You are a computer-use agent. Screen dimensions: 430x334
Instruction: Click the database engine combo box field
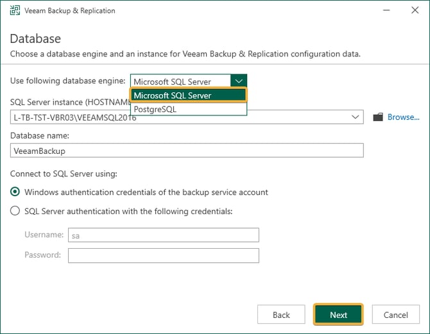point(181,81)
